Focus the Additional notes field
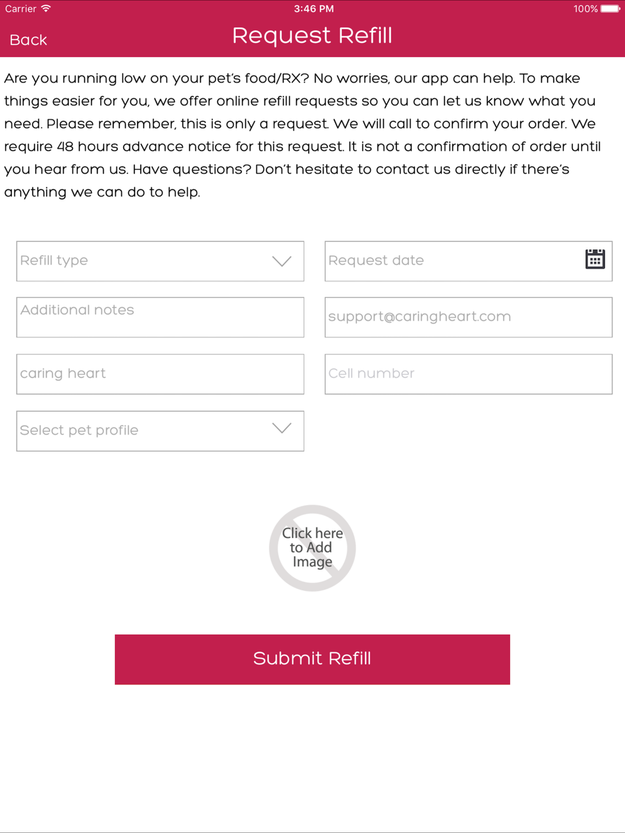Viewport: 625px width, 833px height. point(160,317)
